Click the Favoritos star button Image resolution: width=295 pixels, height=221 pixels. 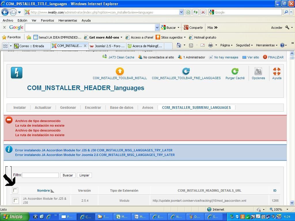click(x=11, y=37)
